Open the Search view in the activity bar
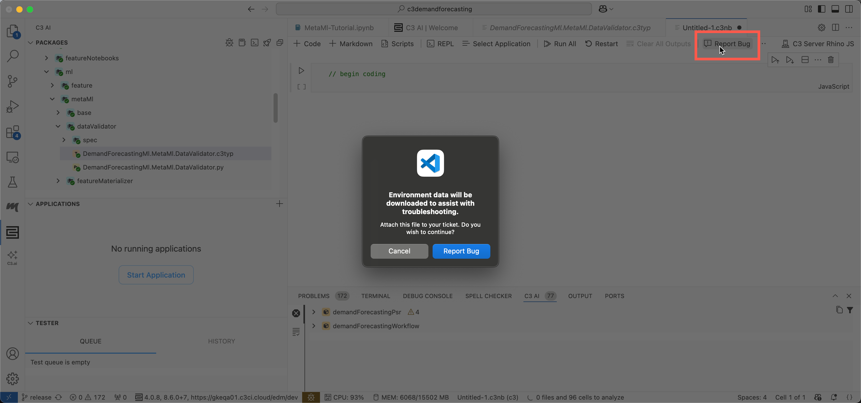 coord(12,56)
